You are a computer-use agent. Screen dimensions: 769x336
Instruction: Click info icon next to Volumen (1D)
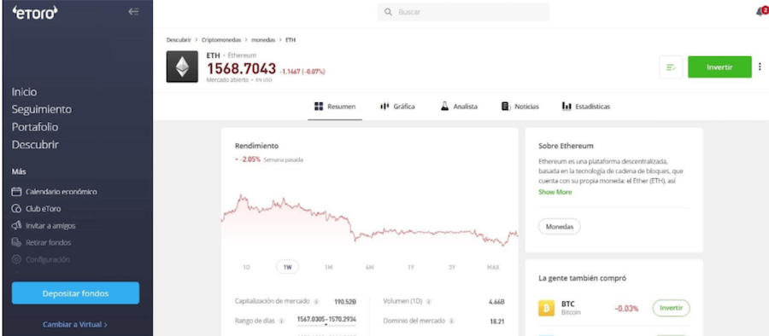[428, 301]
